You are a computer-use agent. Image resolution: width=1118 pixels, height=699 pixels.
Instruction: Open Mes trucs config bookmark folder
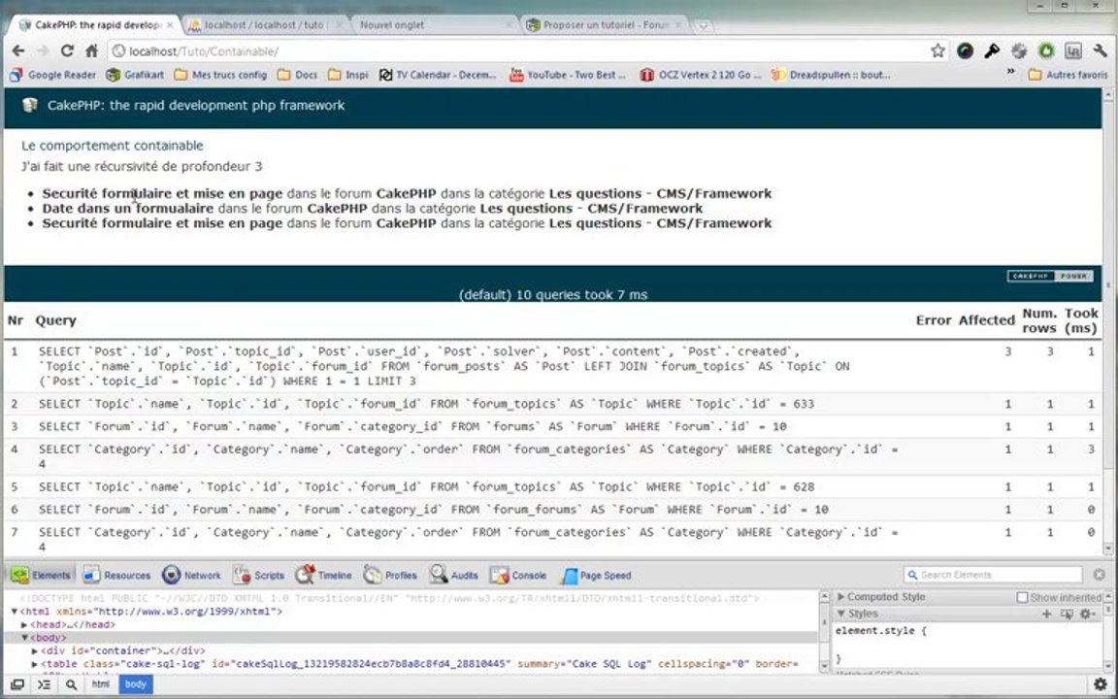point(220,74)
